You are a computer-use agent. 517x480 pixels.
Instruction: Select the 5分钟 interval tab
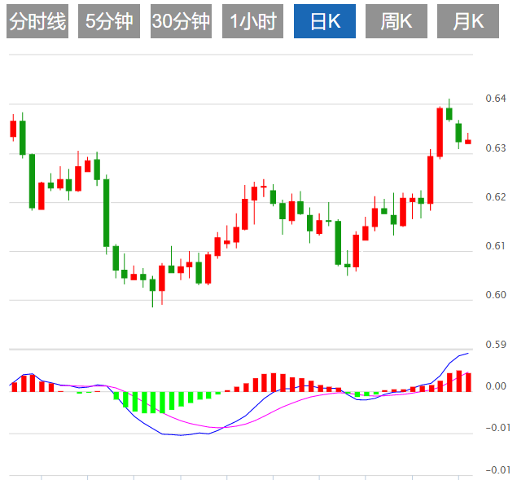(109, 21)
